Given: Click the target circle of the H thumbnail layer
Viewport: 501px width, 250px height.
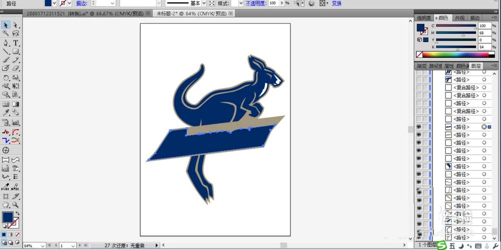Looking at the screenshot, I should tap(484, 72).
